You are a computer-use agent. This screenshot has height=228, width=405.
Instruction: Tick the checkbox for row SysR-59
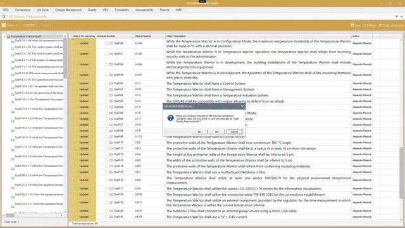click(106, 75)
